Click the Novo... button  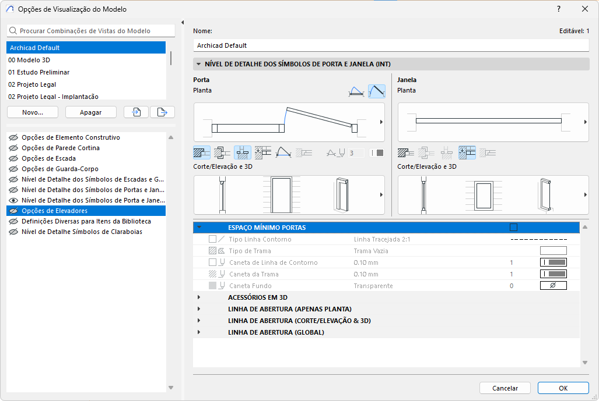point(33,112)
